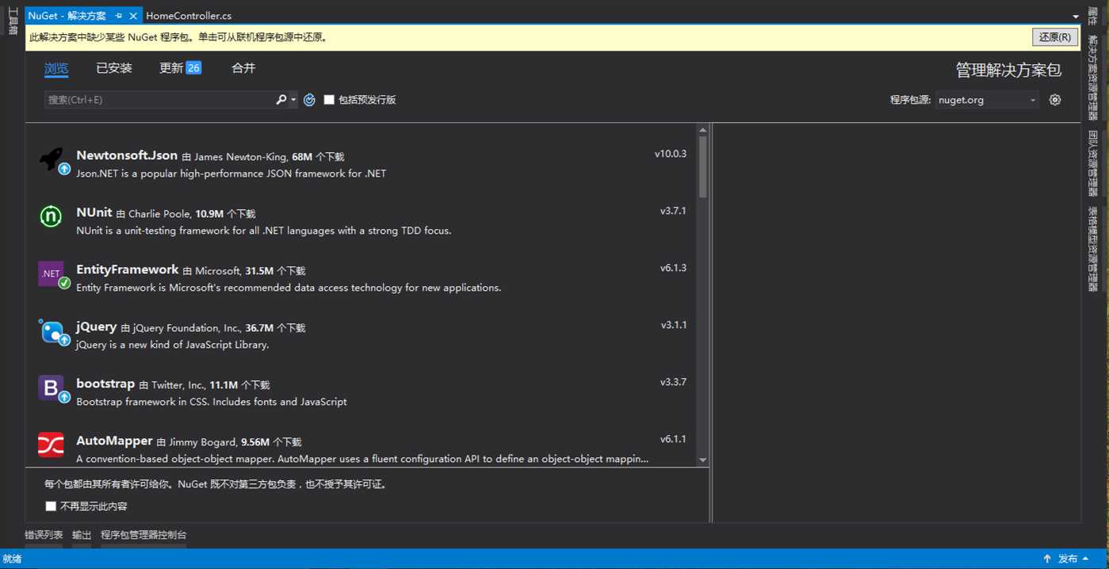This screenshot has height=569, width=1109.
Task: Select the bootstrap package name
Action: pyautogui.click(x=105, y=384)
